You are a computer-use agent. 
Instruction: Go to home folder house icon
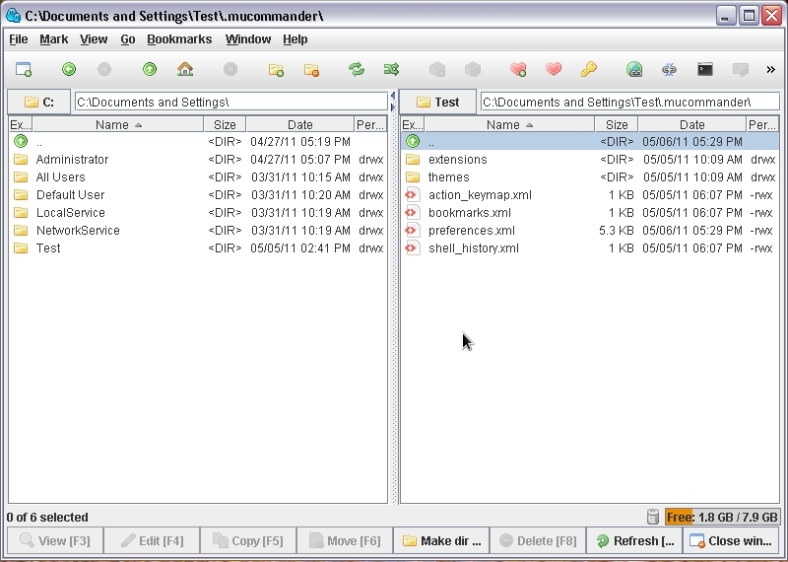185,69
